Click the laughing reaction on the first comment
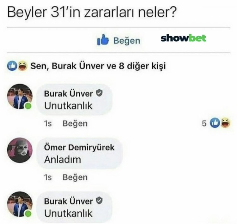 225,122
